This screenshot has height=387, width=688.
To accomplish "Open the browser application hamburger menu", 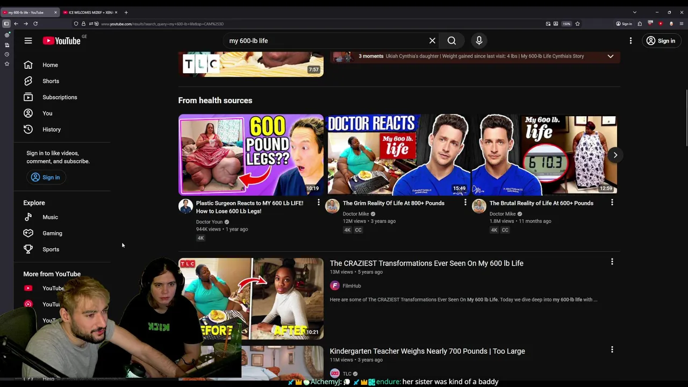I will [682, 24].
